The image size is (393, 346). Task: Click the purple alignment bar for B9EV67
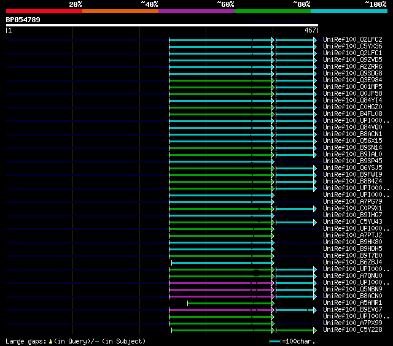pyautogui.click(x=222, y=310)
